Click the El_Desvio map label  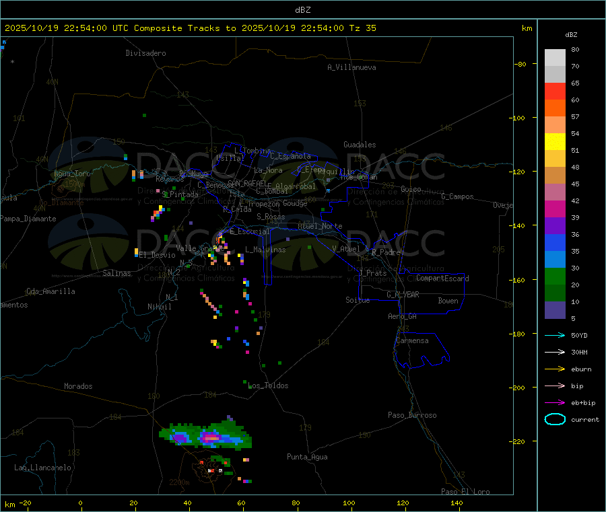point(158,255)
